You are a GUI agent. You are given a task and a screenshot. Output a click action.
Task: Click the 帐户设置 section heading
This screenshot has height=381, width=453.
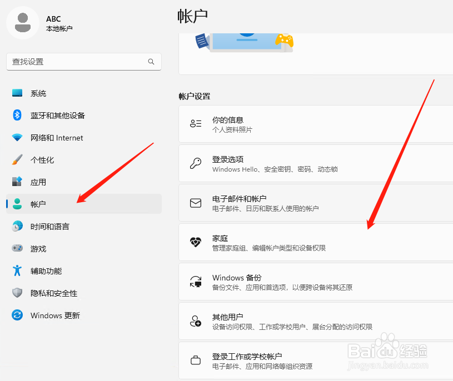click(195, 97)
